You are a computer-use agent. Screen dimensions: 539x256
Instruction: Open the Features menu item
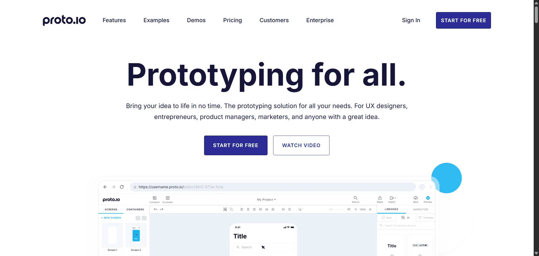[x=114, y=20]
